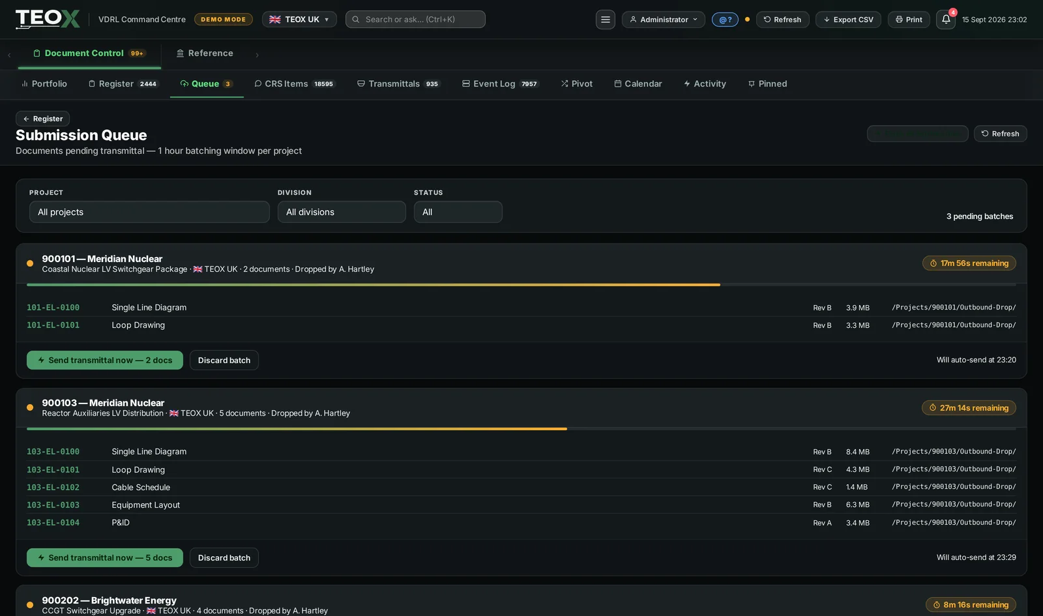The height and width of the screenshot is (616, 1043).
Task: Select the Queue tab
Action: 207,83
